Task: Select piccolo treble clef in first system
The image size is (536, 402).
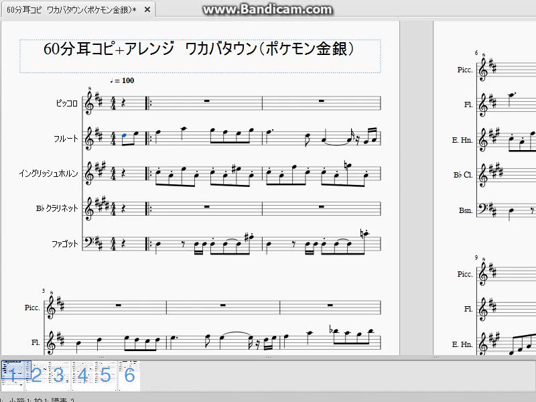Action: (90, 103)
